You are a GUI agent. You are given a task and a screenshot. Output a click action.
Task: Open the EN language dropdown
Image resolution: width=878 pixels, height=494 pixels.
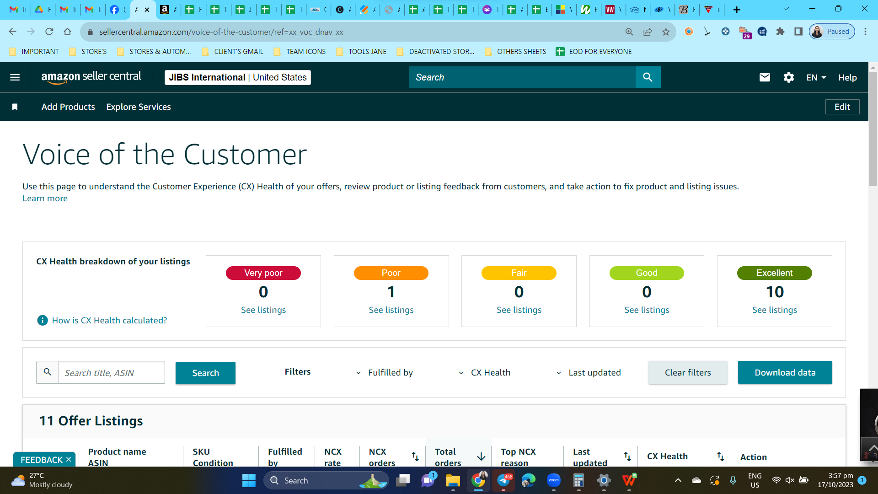[x=816, y=77]
